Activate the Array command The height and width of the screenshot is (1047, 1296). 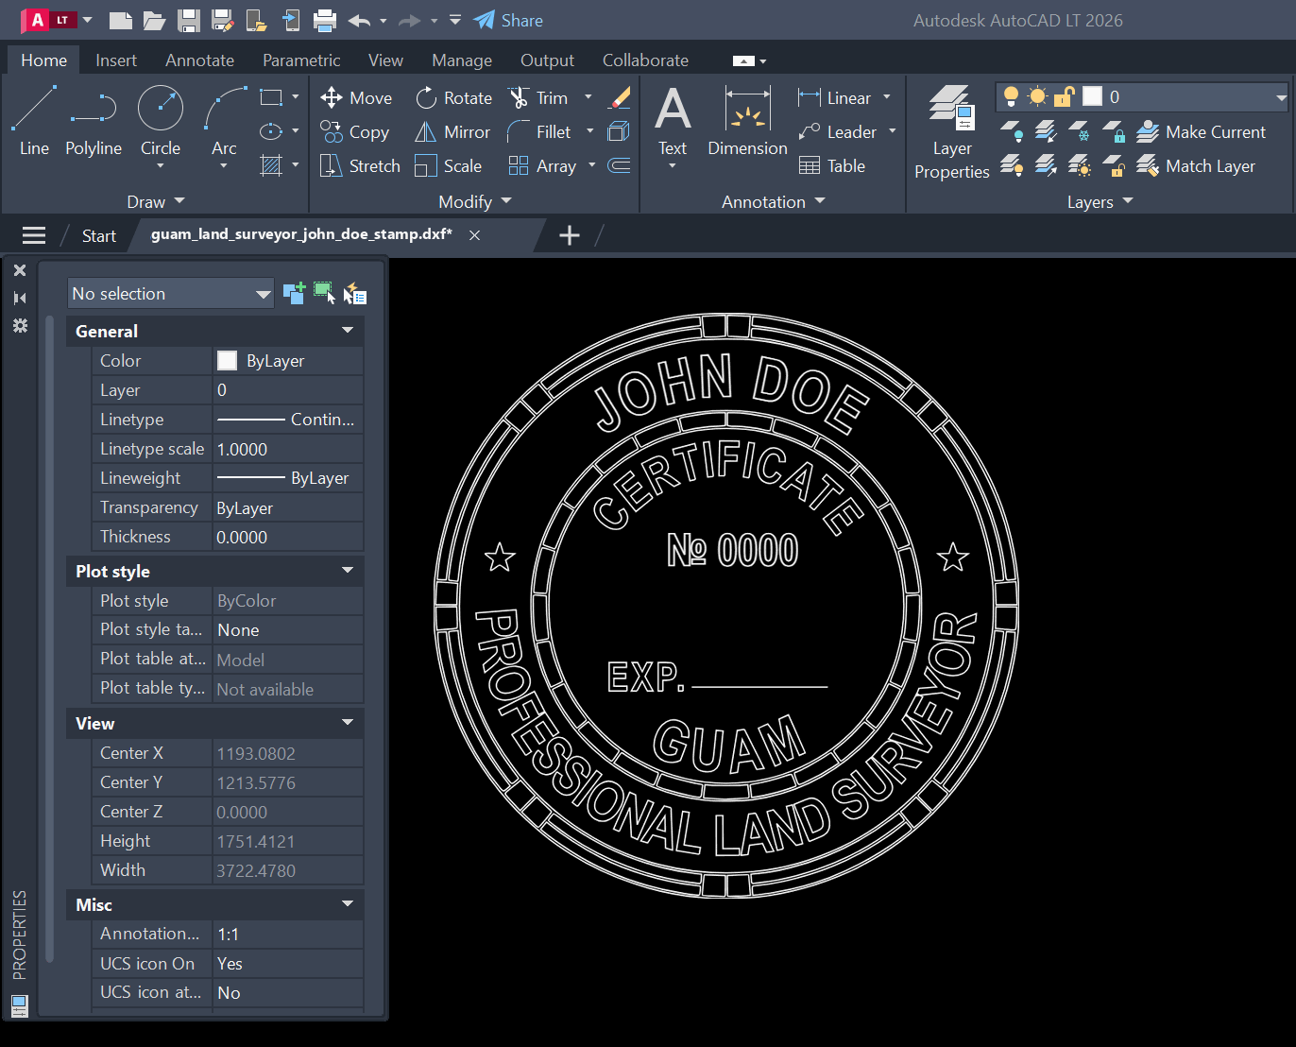point(542,165)
